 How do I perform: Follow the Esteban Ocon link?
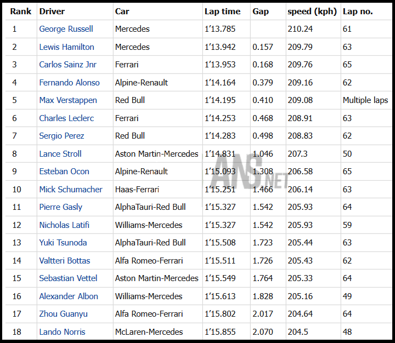[64, 171]
